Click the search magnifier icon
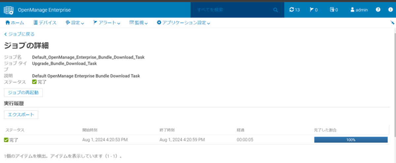This screenshot has height=163, width=396. (276, 10)
